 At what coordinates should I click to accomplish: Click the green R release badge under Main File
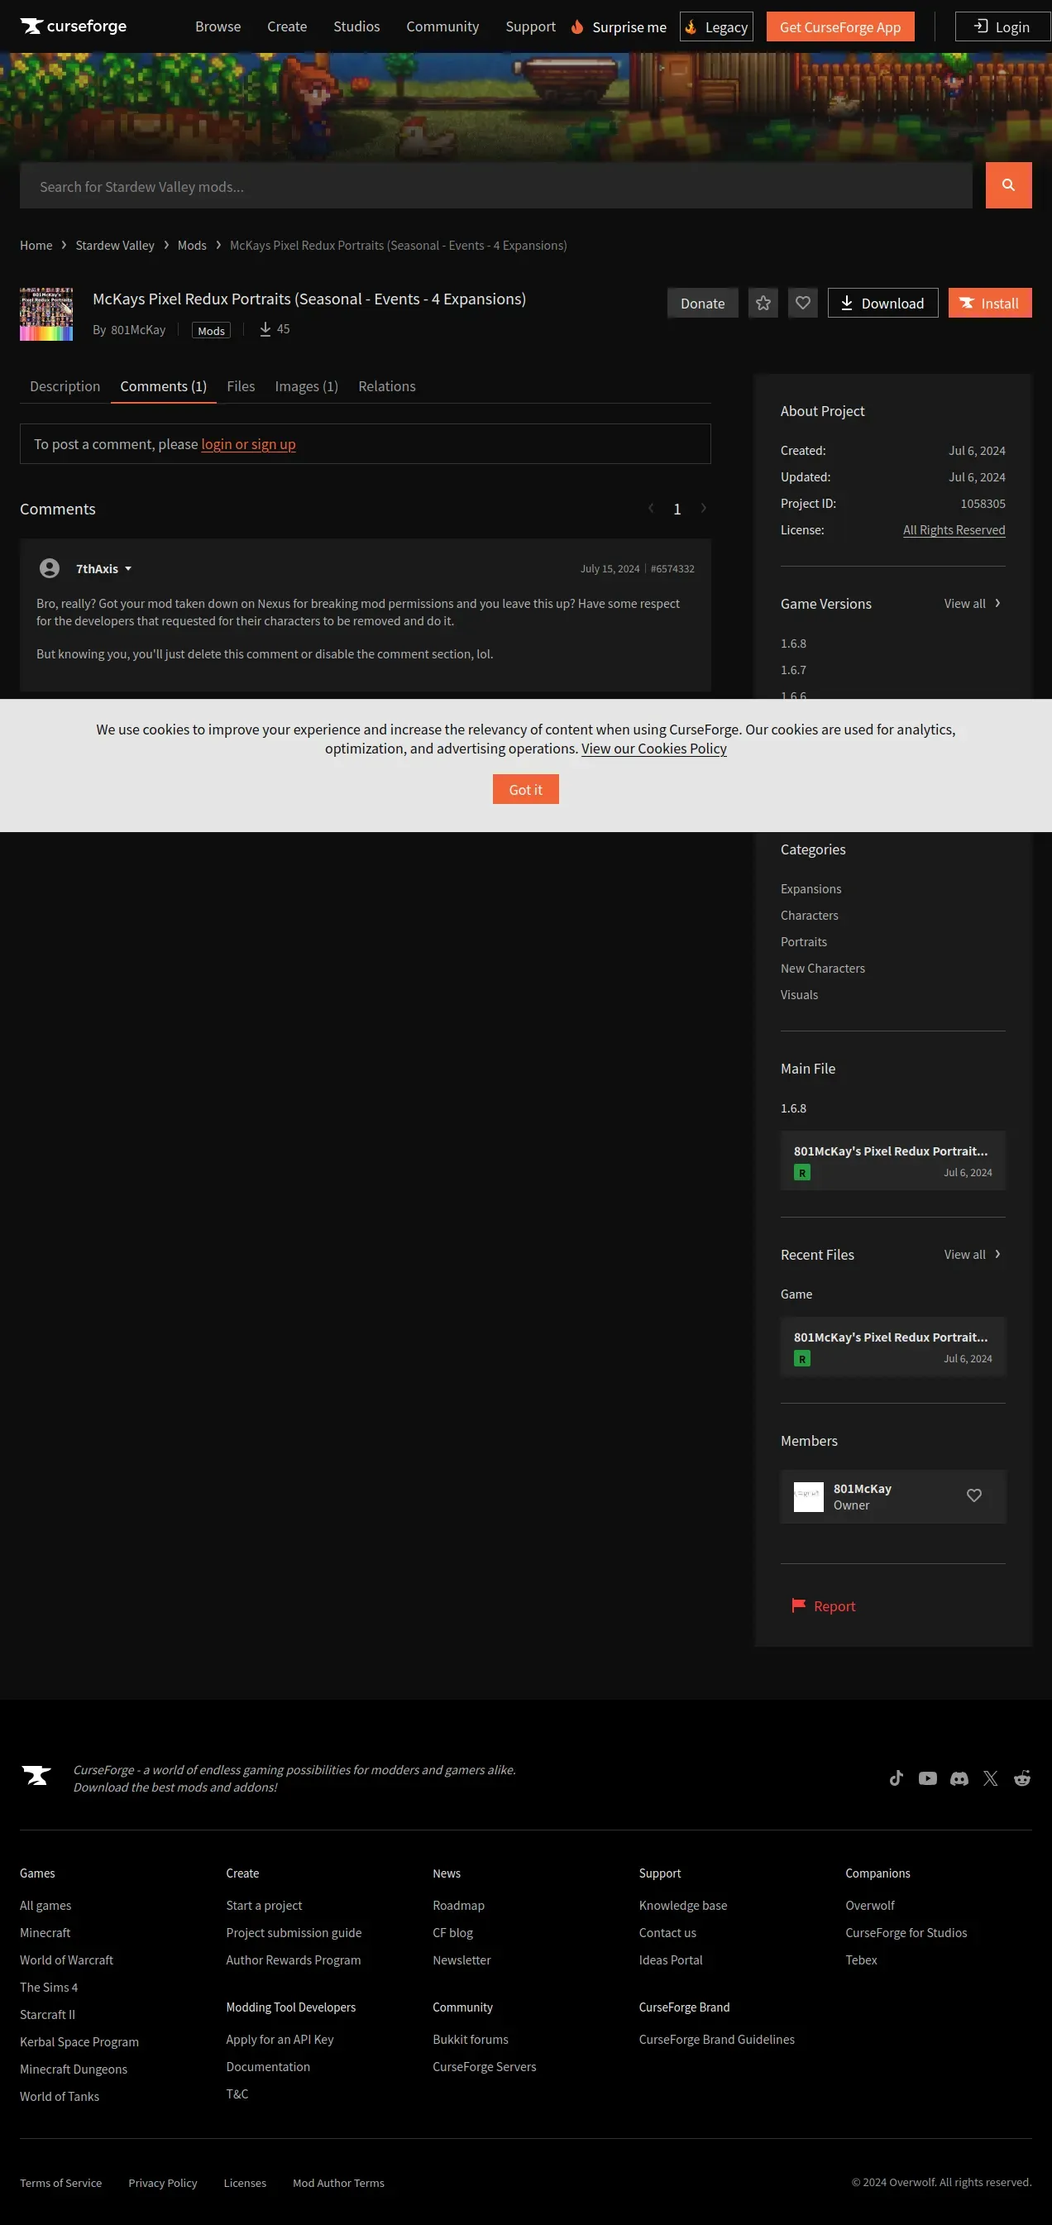(x=801, y=1173)
